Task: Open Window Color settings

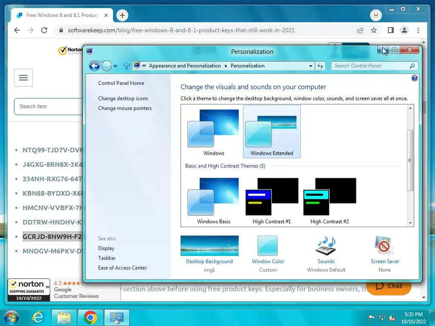Action: (x=268, y=253)
